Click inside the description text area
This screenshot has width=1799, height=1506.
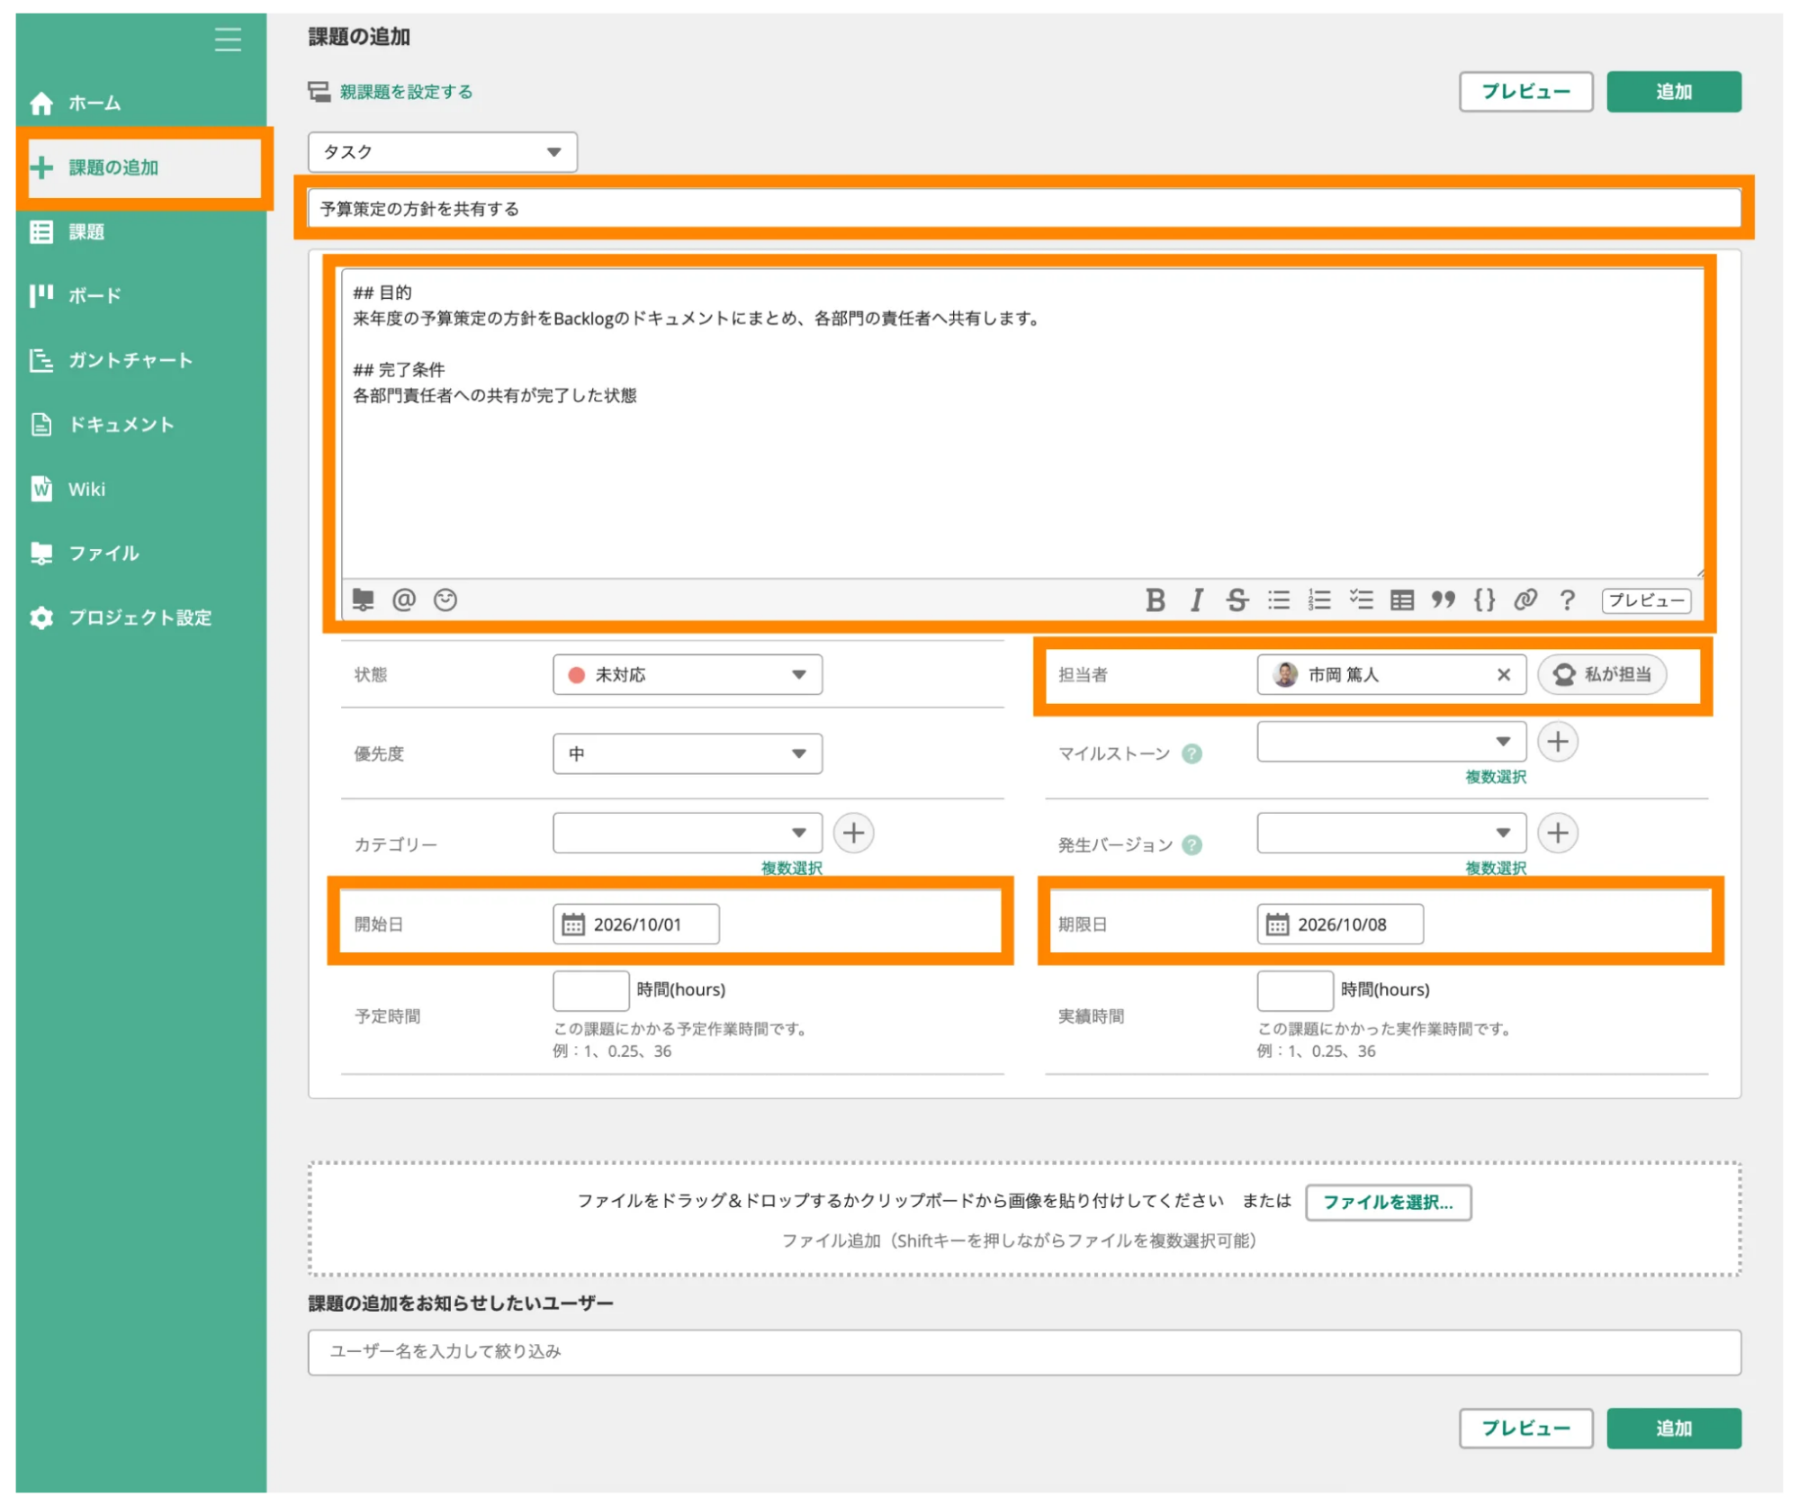(1022, 423)
